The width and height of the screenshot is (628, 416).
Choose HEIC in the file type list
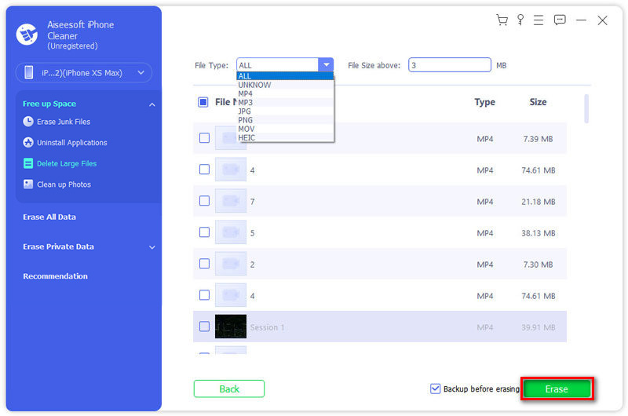246,137
